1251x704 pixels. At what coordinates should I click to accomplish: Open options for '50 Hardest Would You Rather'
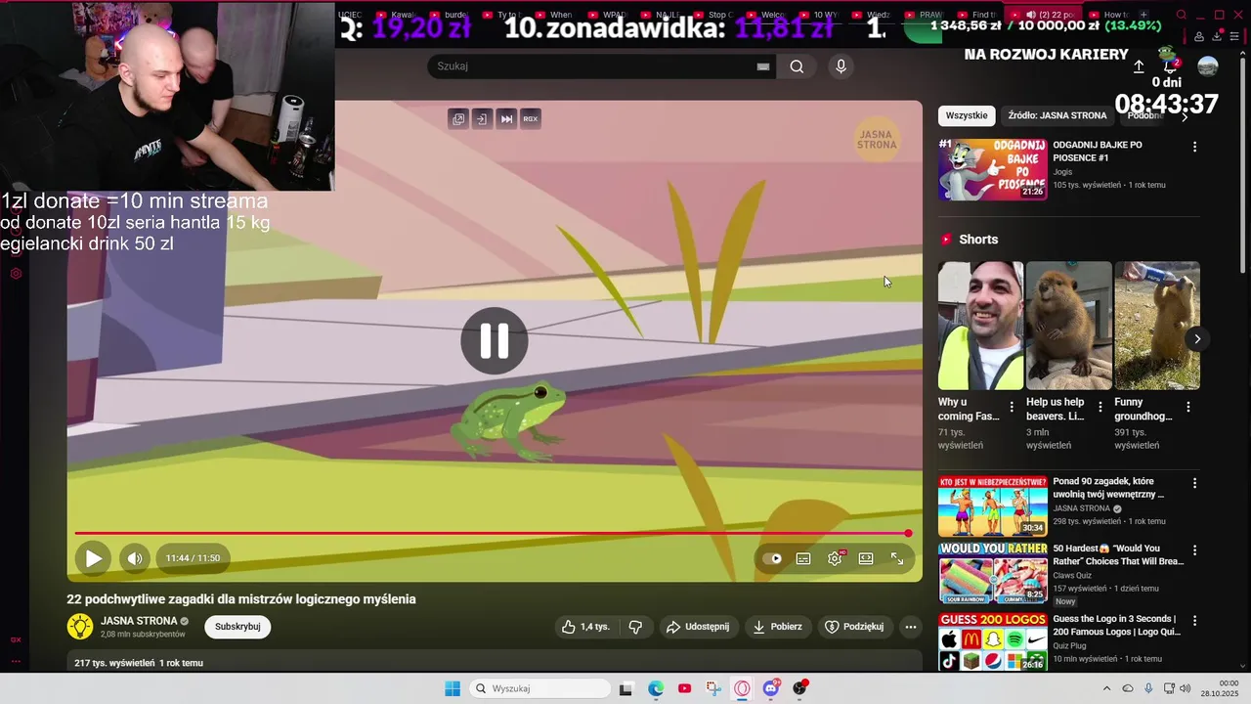1194,550
